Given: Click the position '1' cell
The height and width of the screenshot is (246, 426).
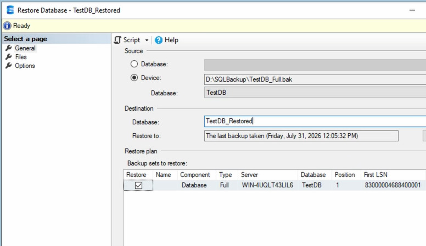Looking at the screenshot, I should point(338,185).
